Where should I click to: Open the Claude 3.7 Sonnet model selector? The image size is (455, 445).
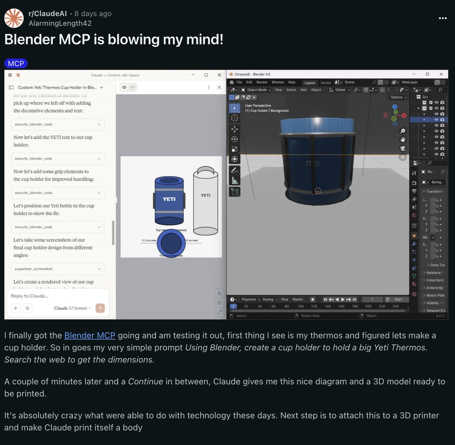[72, 308]
